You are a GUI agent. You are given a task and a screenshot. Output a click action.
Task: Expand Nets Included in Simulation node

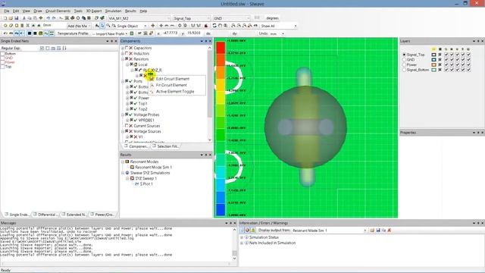[x=242, y=243]
